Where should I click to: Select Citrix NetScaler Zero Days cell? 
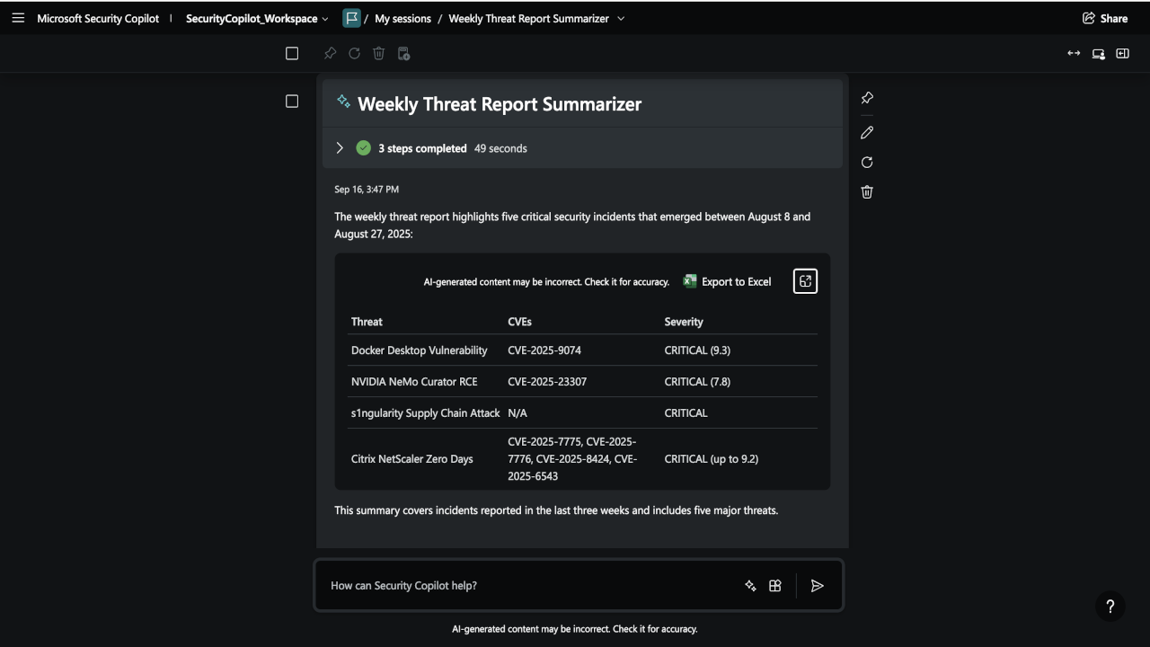411,459
